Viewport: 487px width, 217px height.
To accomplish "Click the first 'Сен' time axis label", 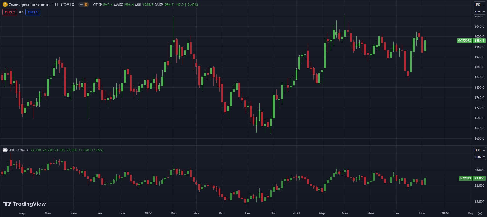I will click(99, 213).
